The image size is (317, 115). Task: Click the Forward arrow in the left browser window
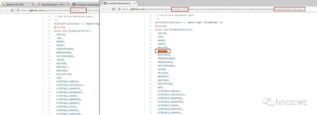(7, 11)
